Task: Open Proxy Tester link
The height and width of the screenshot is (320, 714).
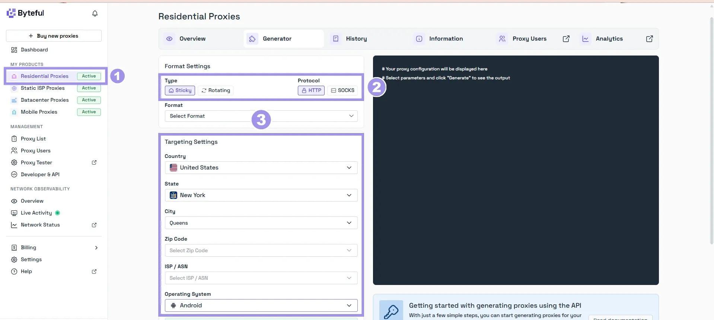Action: (x=36, y=162)
